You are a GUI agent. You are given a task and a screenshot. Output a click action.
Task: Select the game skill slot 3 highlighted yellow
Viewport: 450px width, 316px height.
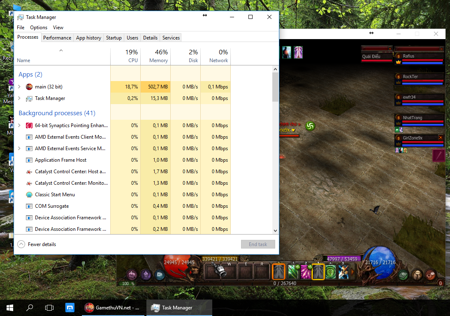318,272
